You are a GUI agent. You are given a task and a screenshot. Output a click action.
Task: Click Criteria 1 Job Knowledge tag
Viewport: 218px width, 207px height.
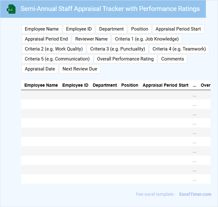coord(147,39)
